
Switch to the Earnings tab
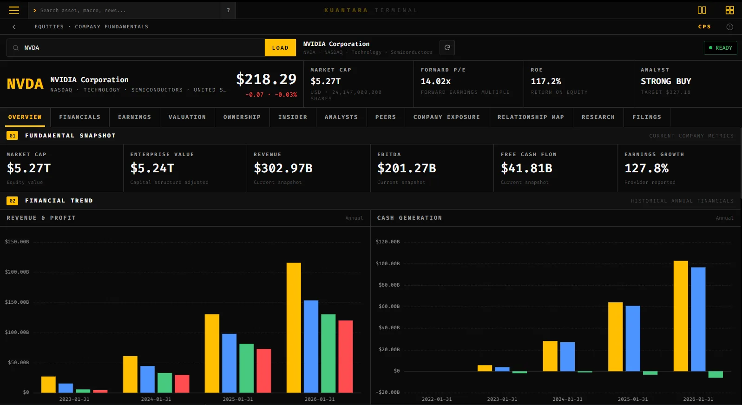(135, 117)
